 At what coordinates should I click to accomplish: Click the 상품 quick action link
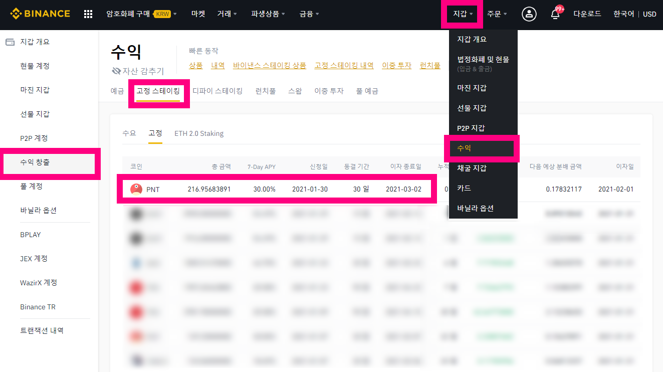tap(196, 66)
